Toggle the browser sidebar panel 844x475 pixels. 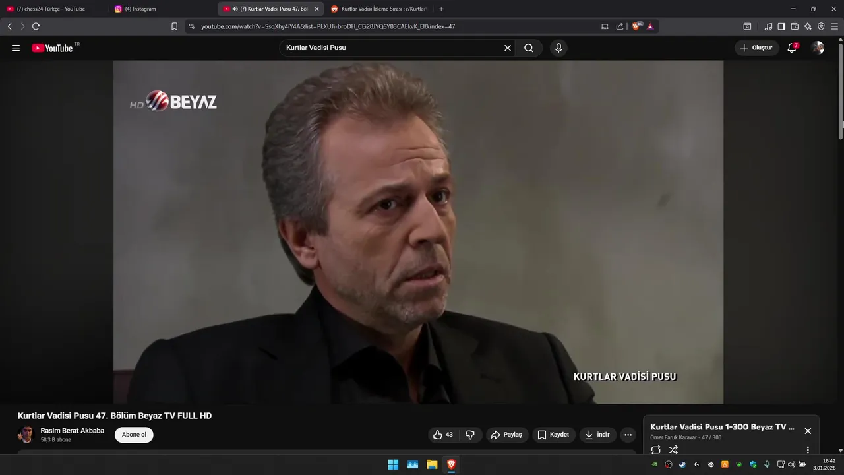coord(781,26)
